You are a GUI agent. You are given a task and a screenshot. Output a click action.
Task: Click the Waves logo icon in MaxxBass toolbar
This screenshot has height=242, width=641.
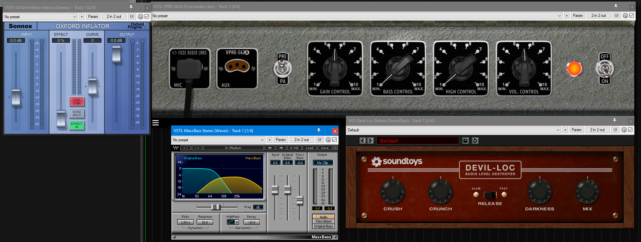pyautogui.click(x=176, y=148)
